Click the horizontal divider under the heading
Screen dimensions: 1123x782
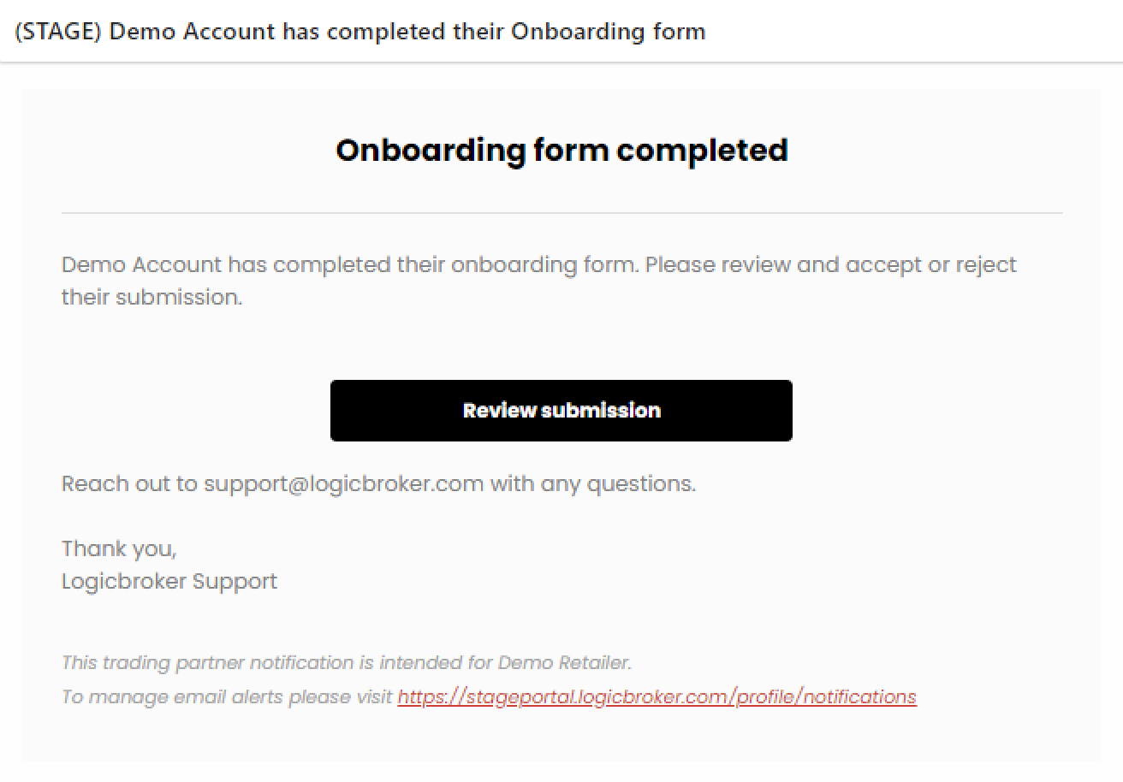point(561,212)
